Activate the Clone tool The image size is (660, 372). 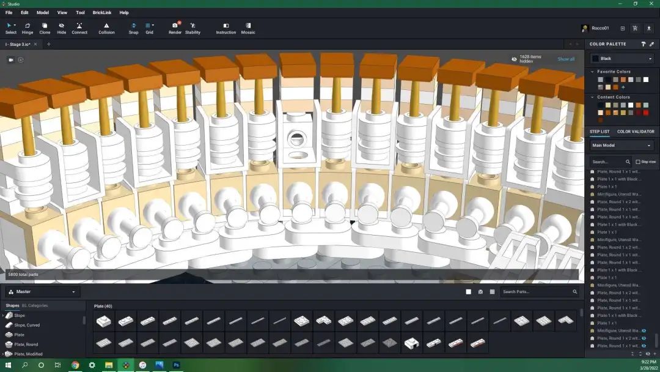tap(45, 28)
